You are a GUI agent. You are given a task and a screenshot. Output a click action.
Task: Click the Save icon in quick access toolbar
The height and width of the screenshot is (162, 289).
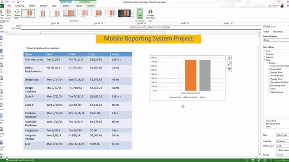click(x=2, y=2)
